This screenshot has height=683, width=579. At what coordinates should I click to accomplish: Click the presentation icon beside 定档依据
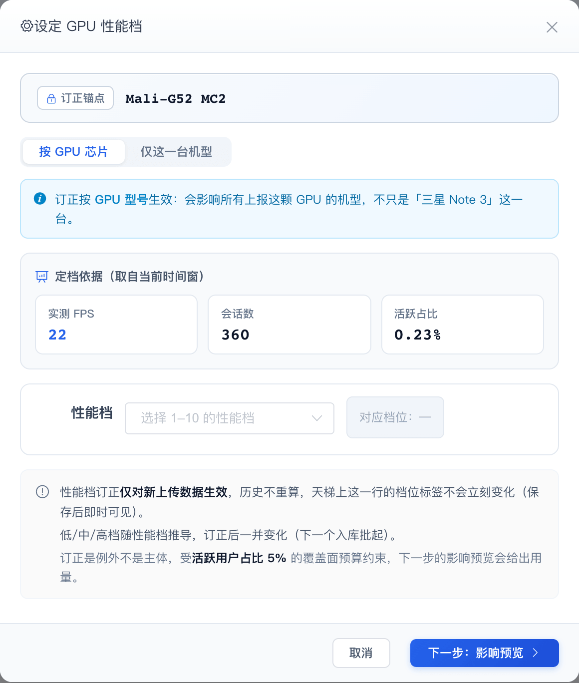pos(42,277)
